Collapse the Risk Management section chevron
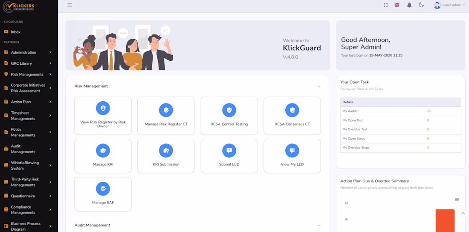Image resolution: width=469 pixels, height=232 pixels. tap(319, 86)
